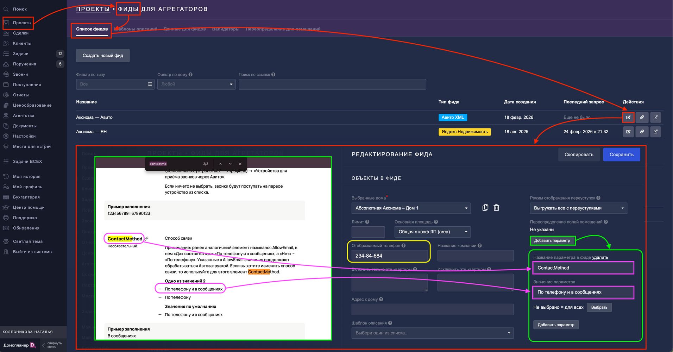Click copy-link icon for Аксиома — Авито feed
Screen dimensions: 673x352
[642, 117]
